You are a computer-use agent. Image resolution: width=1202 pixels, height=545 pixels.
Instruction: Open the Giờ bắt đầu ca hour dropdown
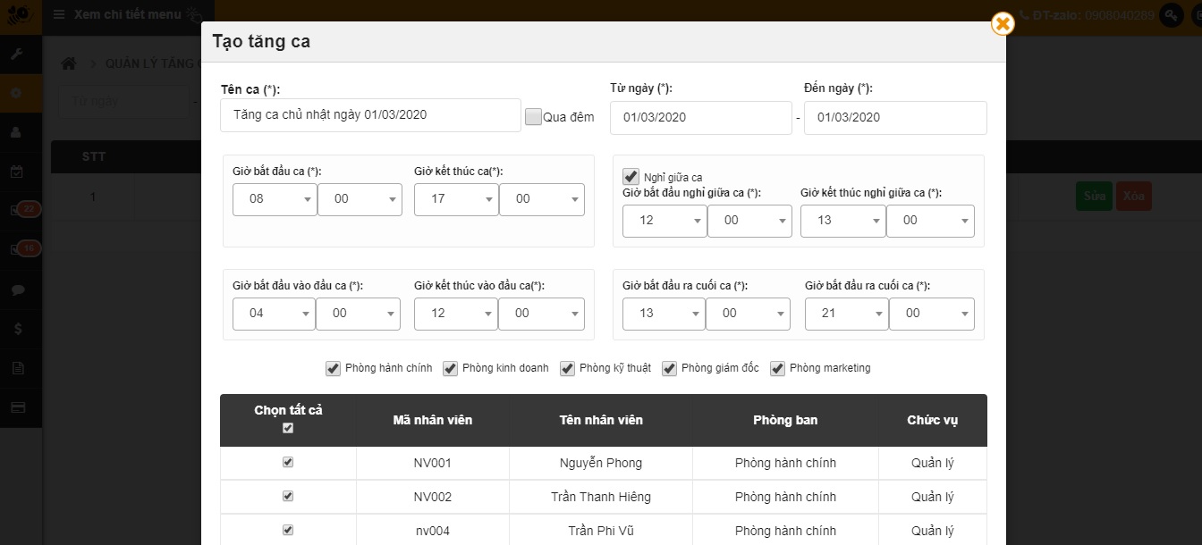[274, 199]
